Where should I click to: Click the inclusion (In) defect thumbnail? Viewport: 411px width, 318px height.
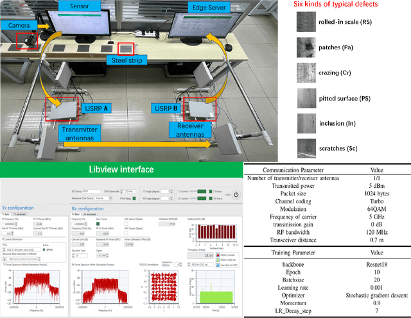click(307, 124)
